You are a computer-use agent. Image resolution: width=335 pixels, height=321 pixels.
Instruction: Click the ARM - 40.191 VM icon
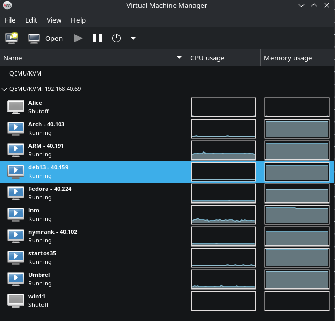tap(16, 150)
